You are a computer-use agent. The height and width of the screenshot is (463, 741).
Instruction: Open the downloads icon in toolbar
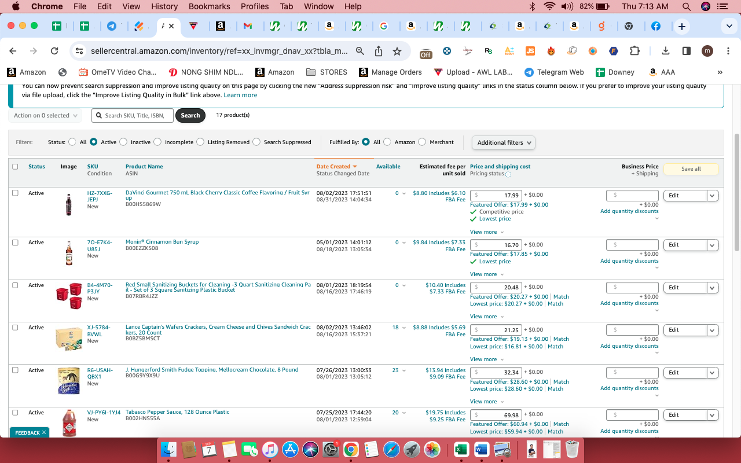(666, 51)
